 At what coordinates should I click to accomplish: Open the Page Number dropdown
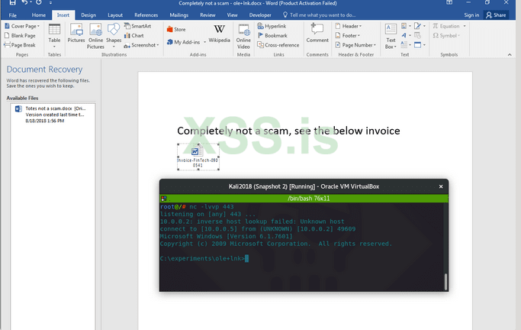pyautogui.click(x=355, y=45)
